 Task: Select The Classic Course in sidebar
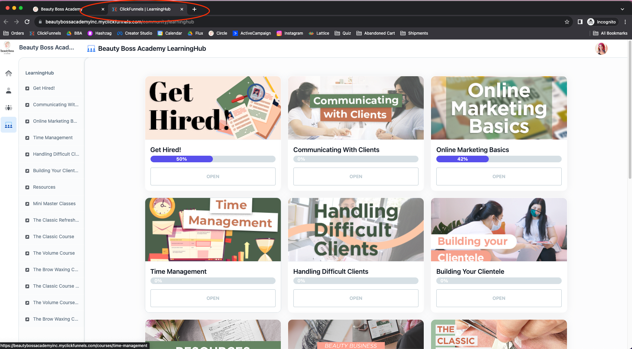(53, 237)
